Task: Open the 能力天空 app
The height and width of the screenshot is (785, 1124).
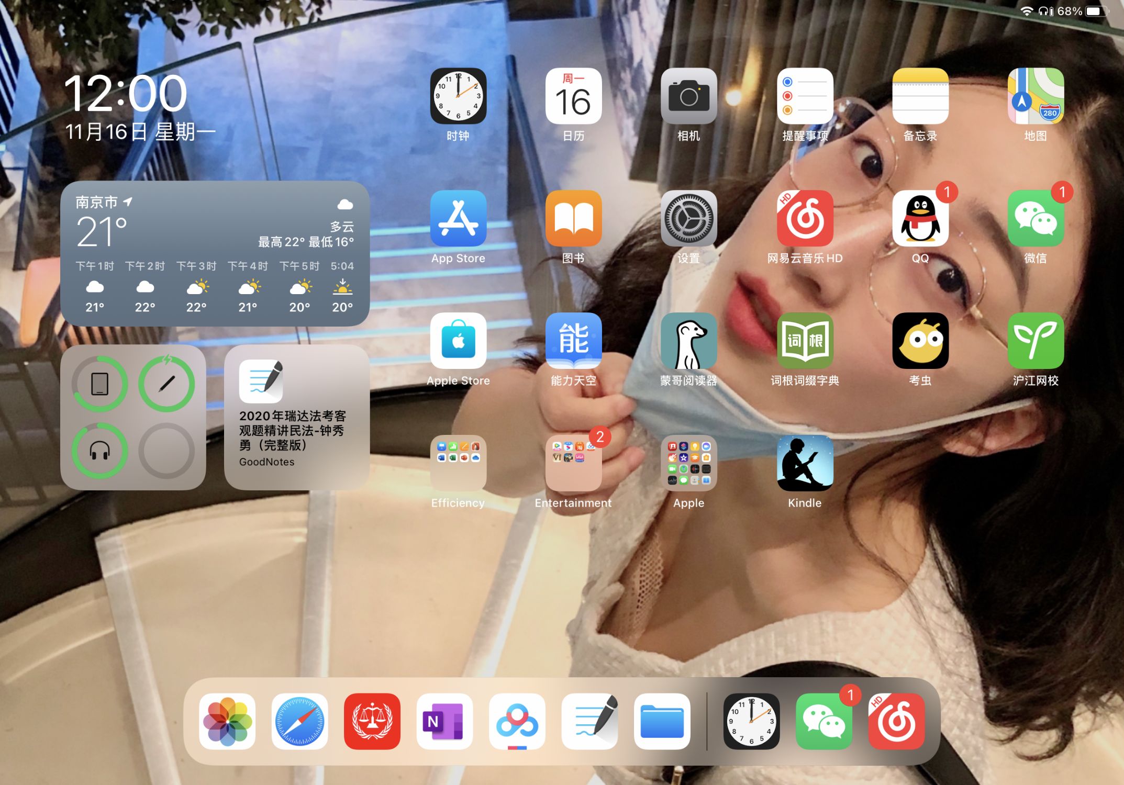Action: pyautogui.click(x=573, y=341)
